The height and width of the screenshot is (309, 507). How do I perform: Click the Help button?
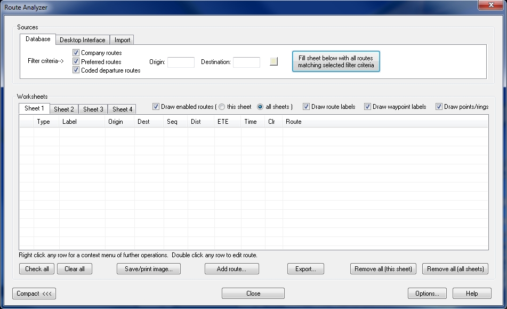coord(472,294)
